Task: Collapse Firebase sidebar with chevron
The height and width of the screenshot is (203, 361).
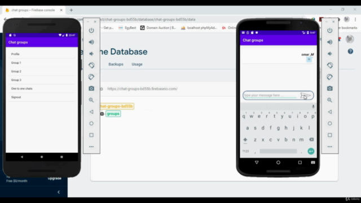Action: pos(59,192)
